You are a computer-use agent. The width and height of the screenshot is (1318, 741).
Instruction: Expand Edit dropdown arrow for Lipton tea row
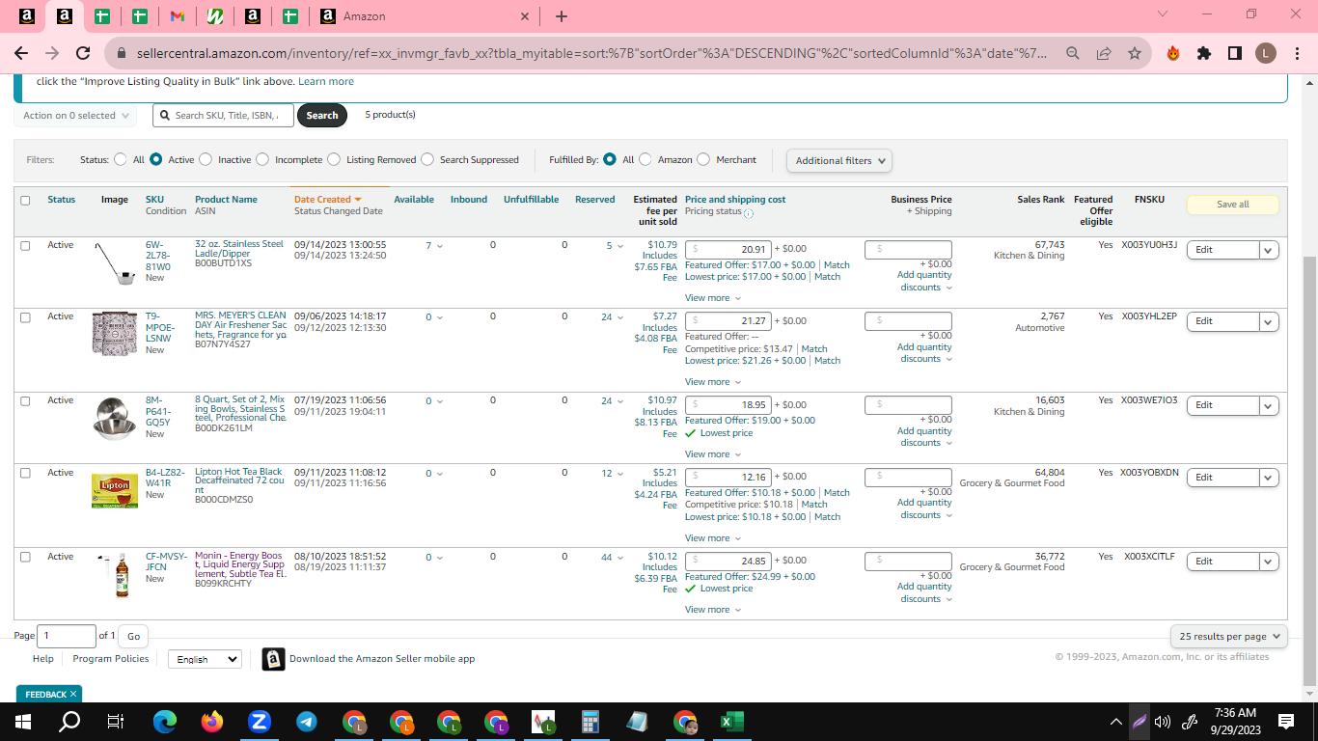1269,478
